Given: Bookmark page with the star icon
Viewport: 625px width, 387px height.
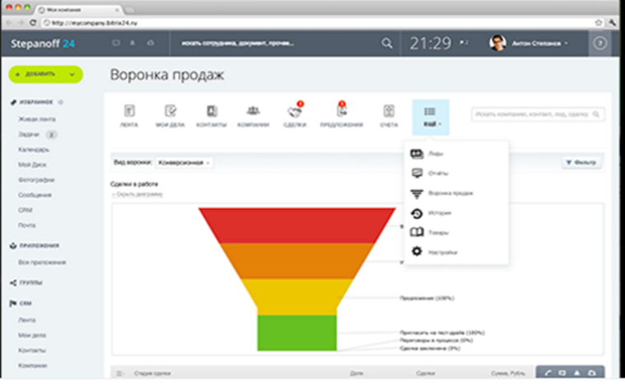Looking at the screenshot, I should click(599, 23).
